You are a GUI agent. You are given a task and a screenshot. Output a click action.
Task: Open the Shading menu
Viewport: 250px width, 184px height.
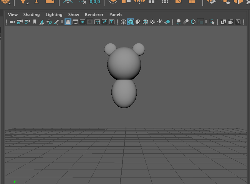pyautogui.click(x=31, y=15)
